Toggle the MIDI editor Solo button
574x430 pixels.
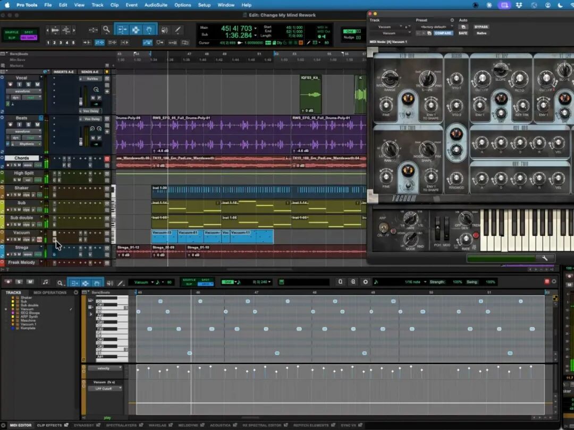pyautogui.click(x=19, y=282)
